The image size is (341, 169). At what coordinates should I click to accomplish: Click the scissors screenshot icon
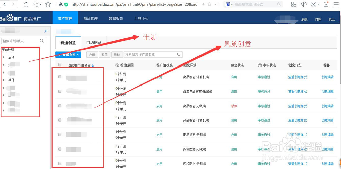(313, 4)
